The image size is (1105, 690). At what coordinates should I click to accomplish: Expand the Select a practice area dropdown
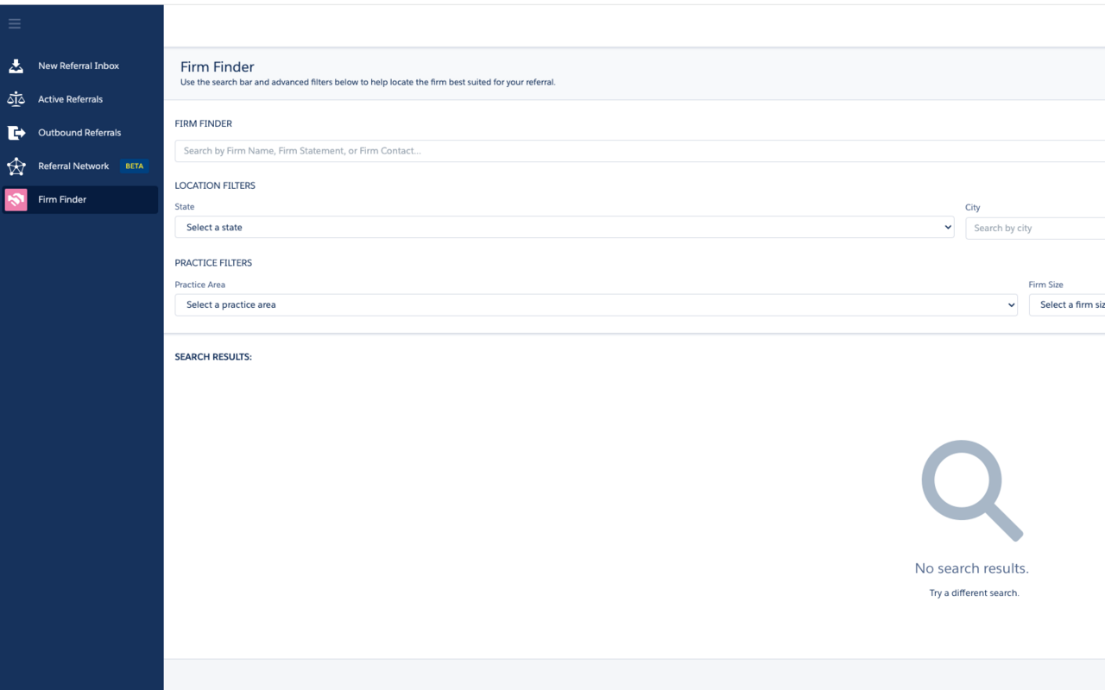597,304
